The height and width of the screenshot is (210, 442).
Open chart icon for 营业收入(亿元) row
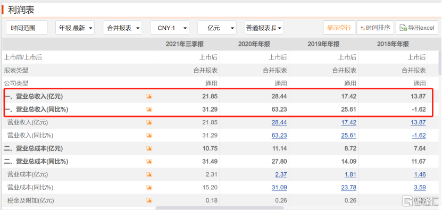pos(149,122)
